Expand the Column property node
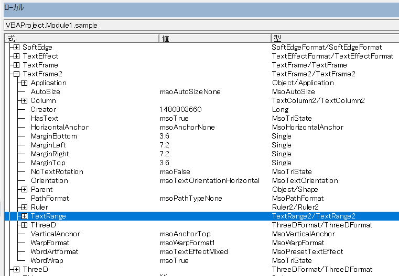This screenshot has height=276, width=399. [24, 100]
